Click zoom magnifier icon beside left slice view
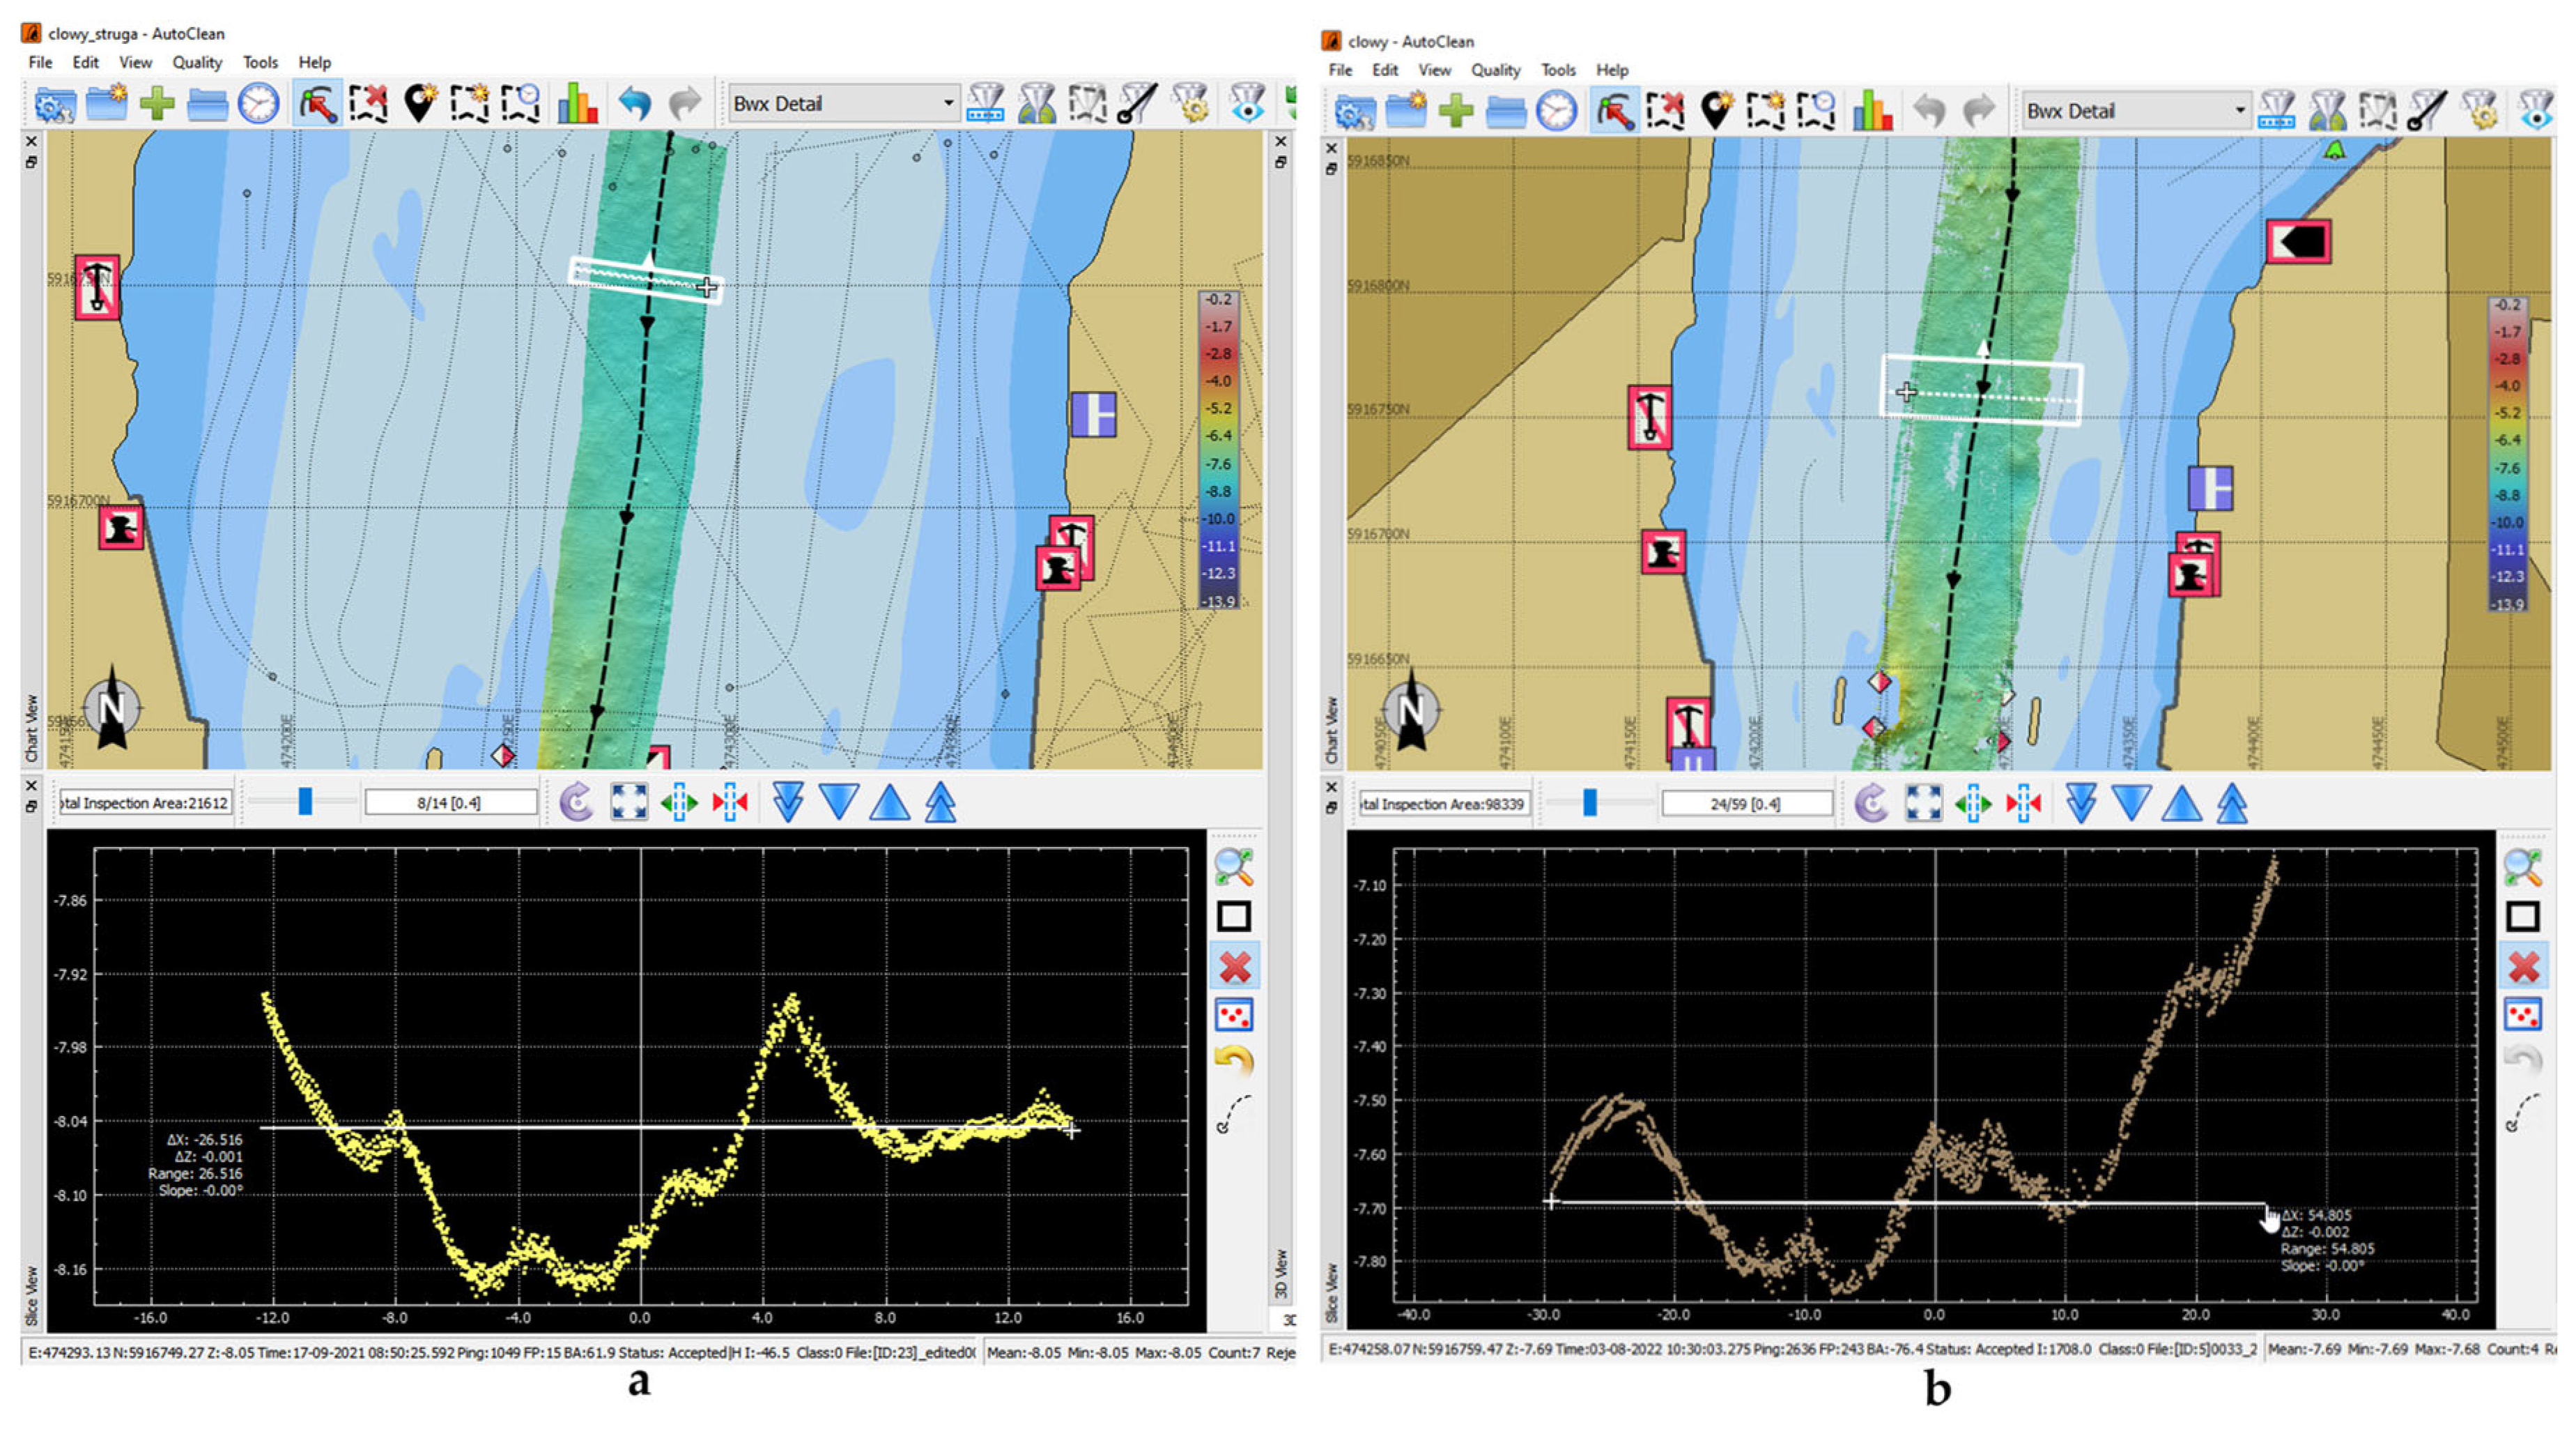The height and width of the screenshot is (1429, 2576). pyautogui.click(x=1234, y=866)
